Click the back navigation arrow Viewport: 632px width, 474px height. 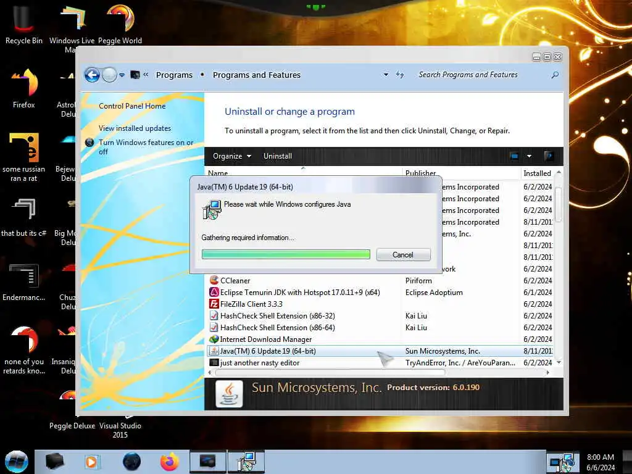click(92, 75)
